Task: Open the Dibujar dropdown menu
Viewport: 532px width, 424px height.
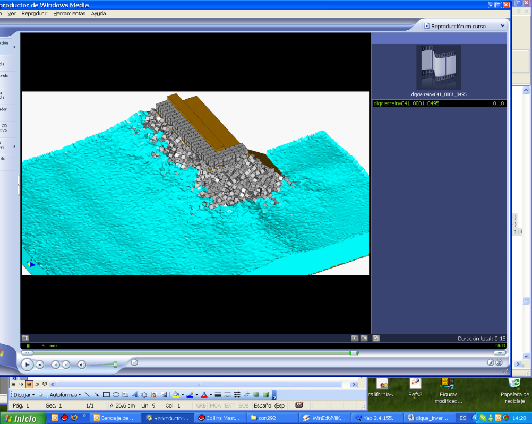Action: coord(24,395)
